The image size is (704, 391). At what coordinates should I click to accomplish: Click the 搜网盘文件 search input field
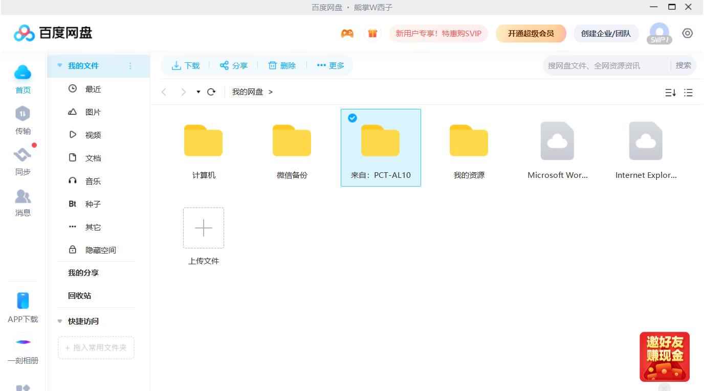pos(606,65)
